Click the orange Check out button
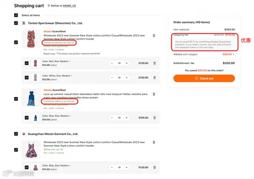Viewport: 254px width, 179px height. click(204, 79)
